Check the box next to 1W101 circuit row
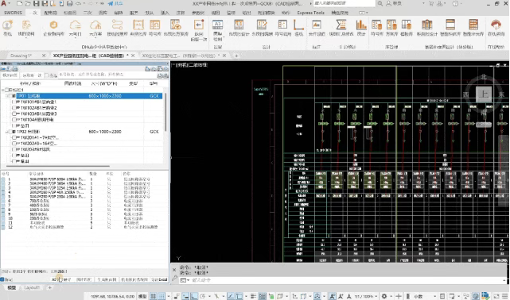The width and height of the screenshot is (510, 300). pos(14,102)
